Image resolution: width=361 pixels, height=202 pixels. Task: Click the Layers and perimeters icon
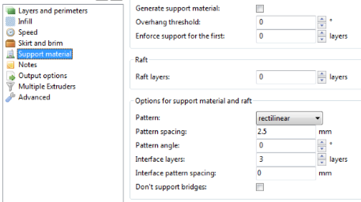point(11,11)
